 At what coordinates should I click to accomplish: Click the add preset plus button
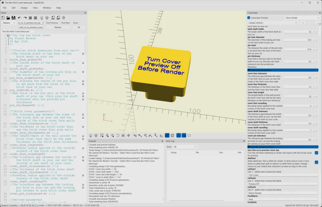(x=303, y=23)
